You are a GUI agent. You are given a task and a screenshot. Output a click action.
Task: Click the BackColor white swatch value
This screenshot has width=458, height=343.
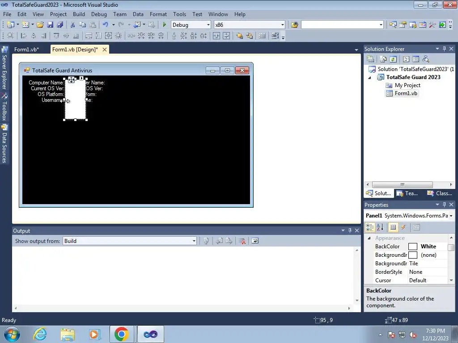click(x=412, y=247)
